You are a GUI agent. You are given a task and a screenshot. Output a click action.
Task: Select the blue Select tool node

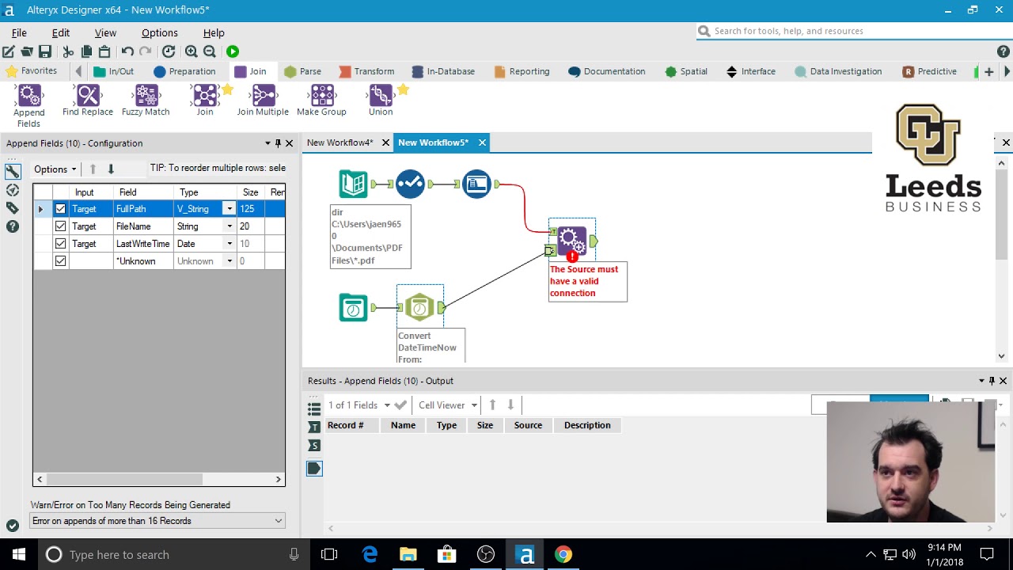pyautogui.click(x=410, y=184)
